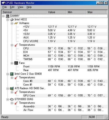Select the CPU VCORE row

coord(65,41)
